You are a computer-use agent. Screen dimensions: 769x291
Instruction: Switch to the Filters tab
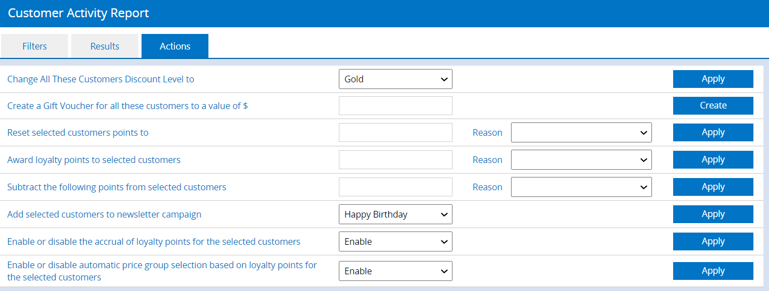tap(35, 46)
